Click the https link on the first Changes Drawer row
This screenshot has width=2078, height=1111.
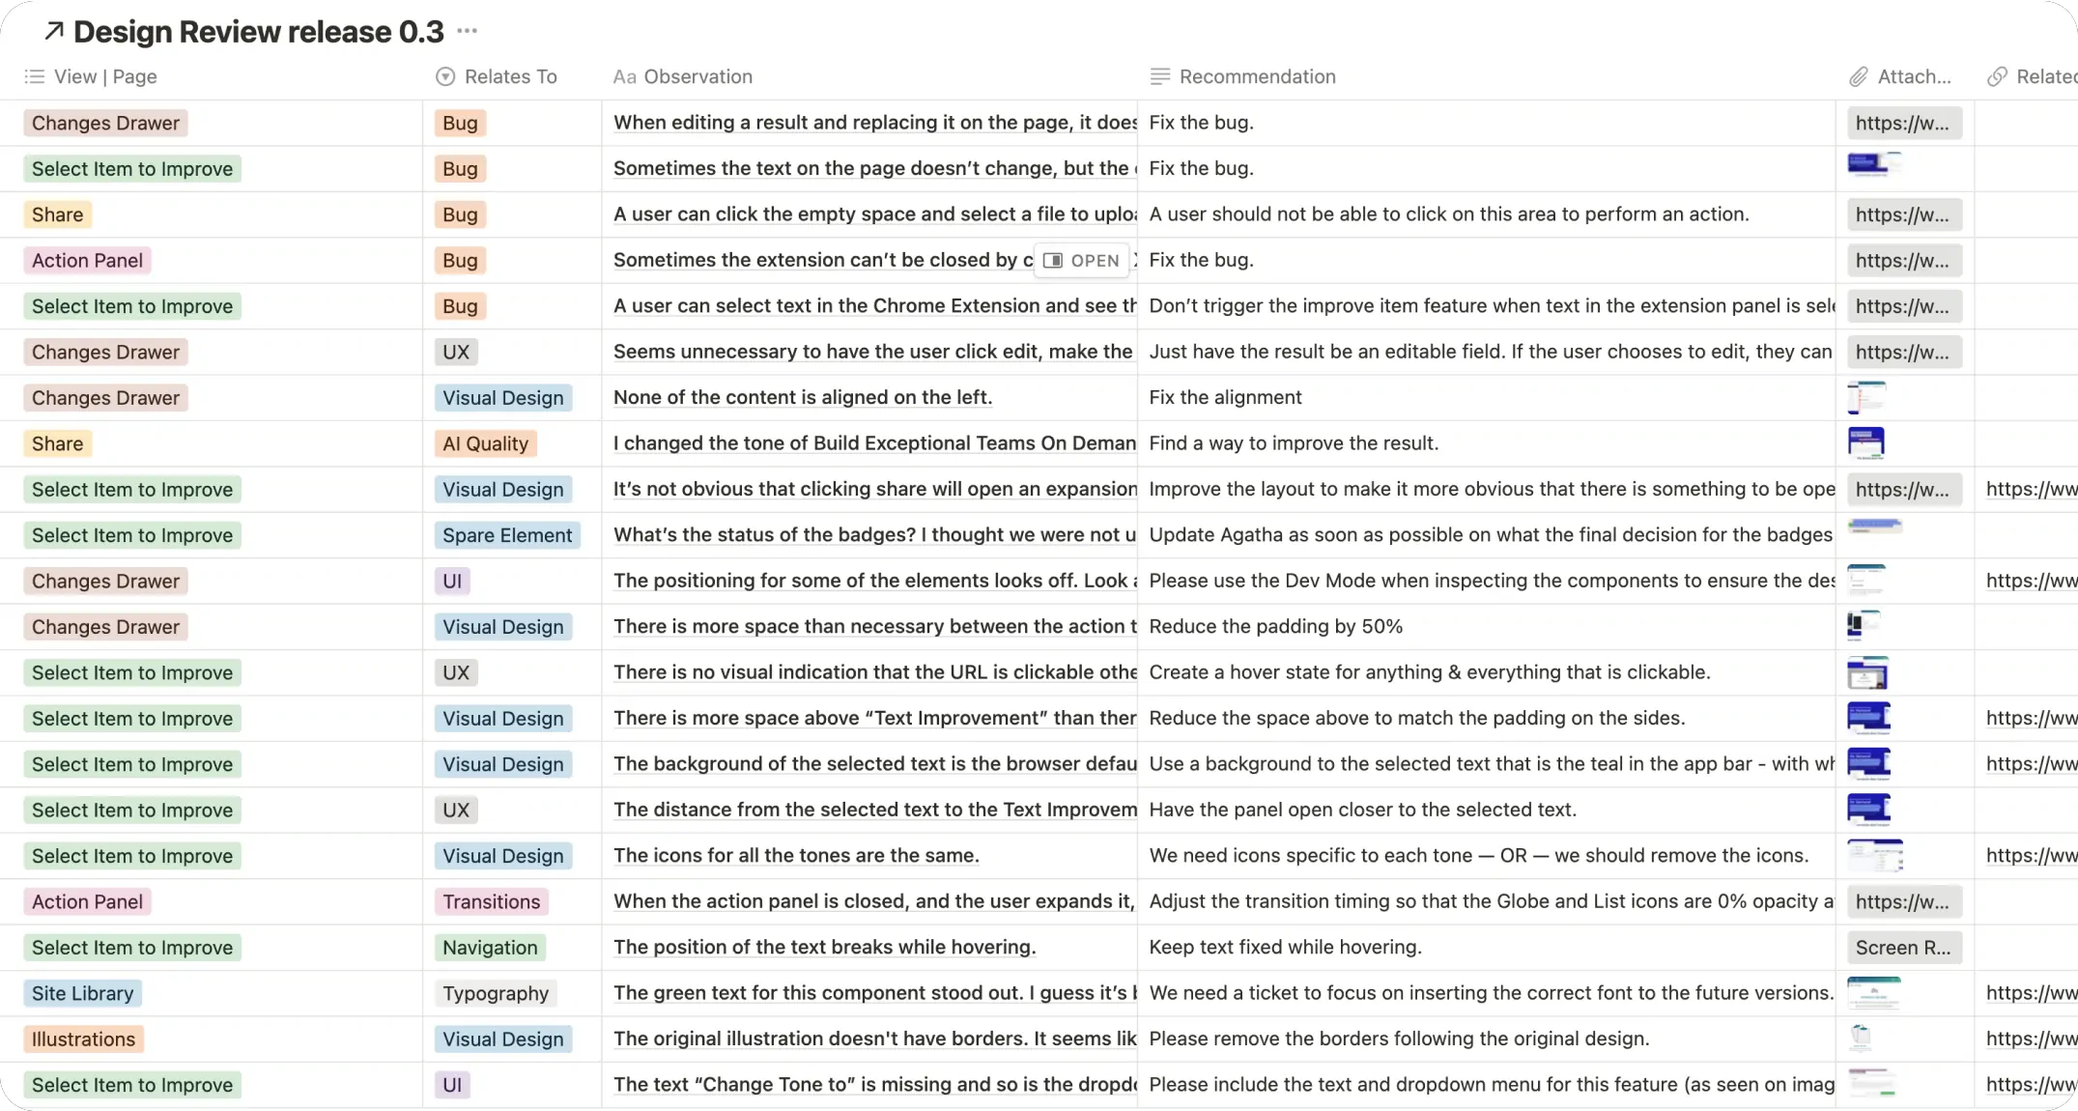click(x=1904, y=123)
